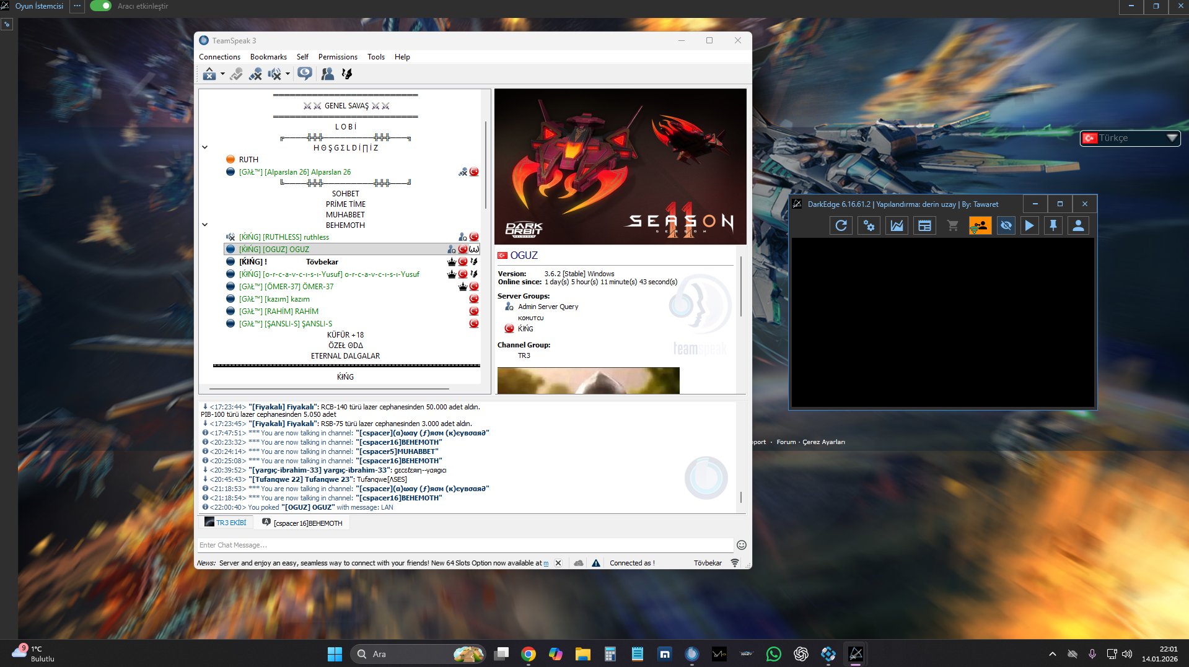
Task: Toggle the Aracı etkinleştir switch
Action: [x=100, y=6]
